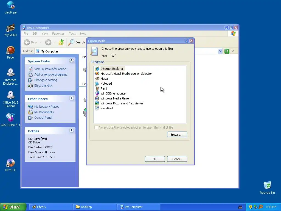Open the View menu
The width and height of the screenshot is (281, 211).
tap(45, 34)
